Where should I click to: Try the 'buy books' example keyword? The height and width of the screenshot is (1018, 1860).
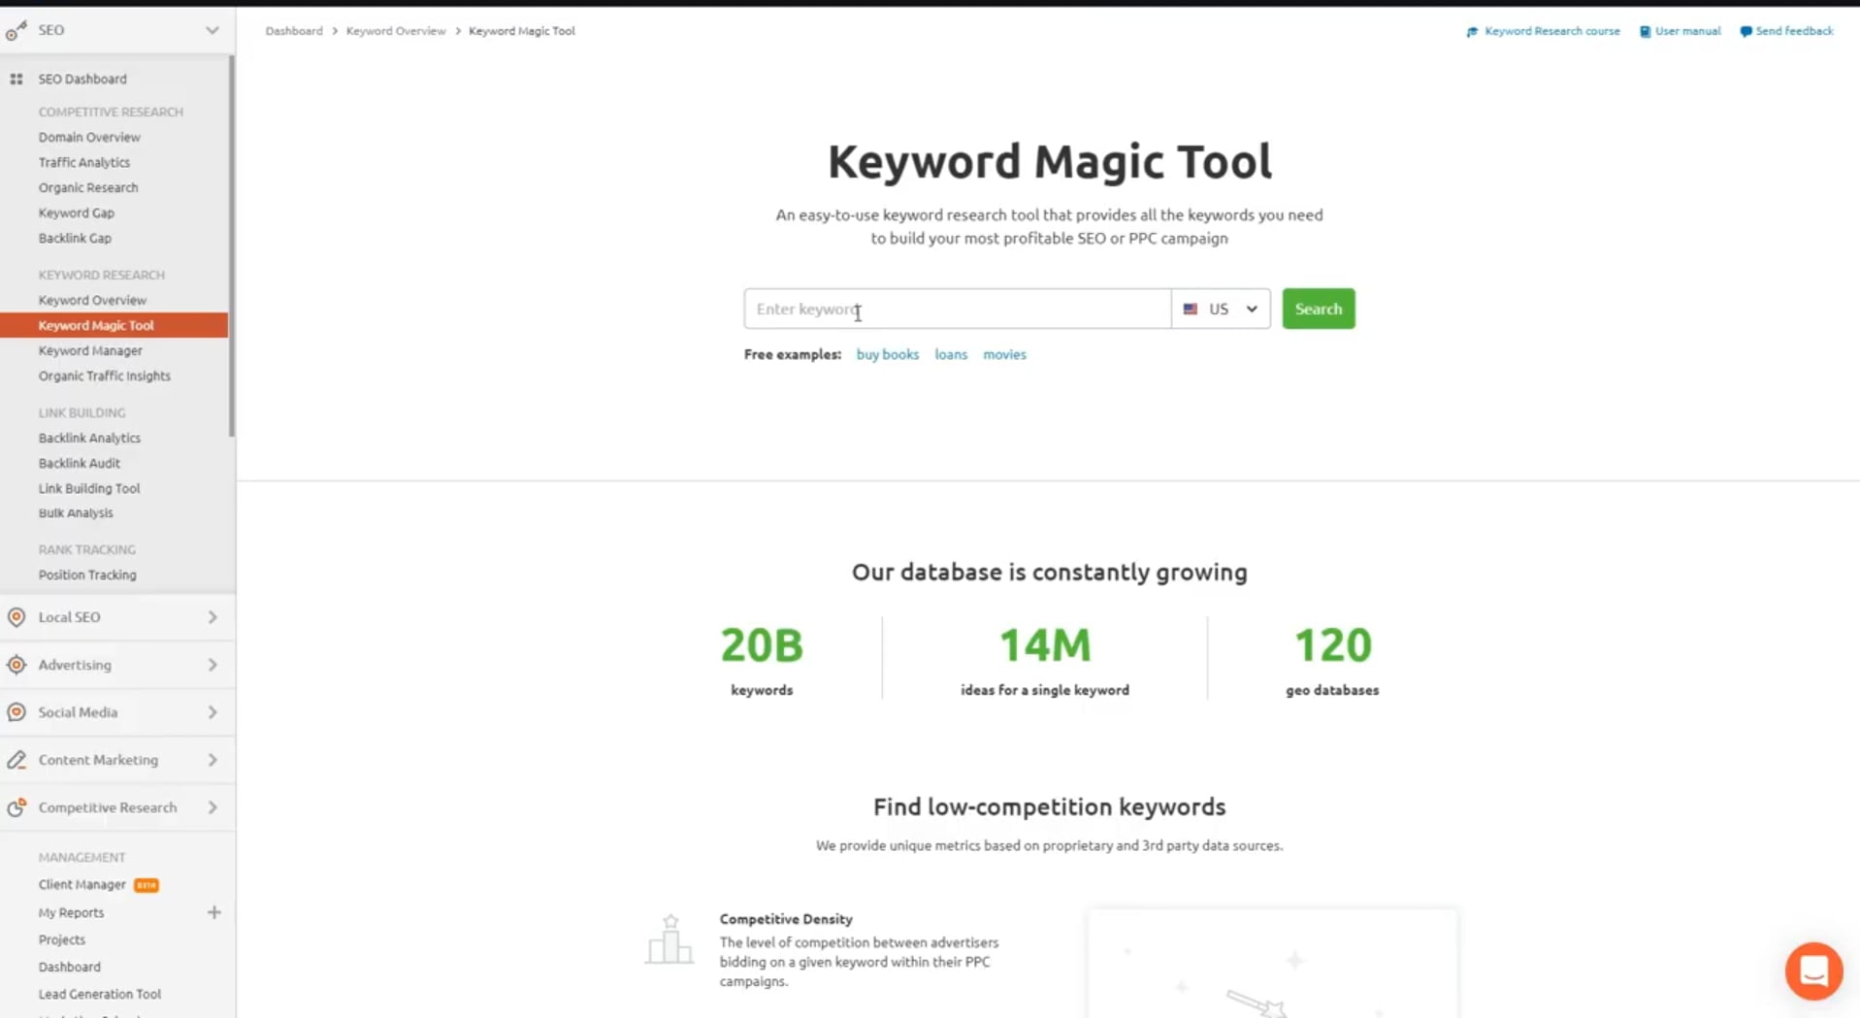887,354
